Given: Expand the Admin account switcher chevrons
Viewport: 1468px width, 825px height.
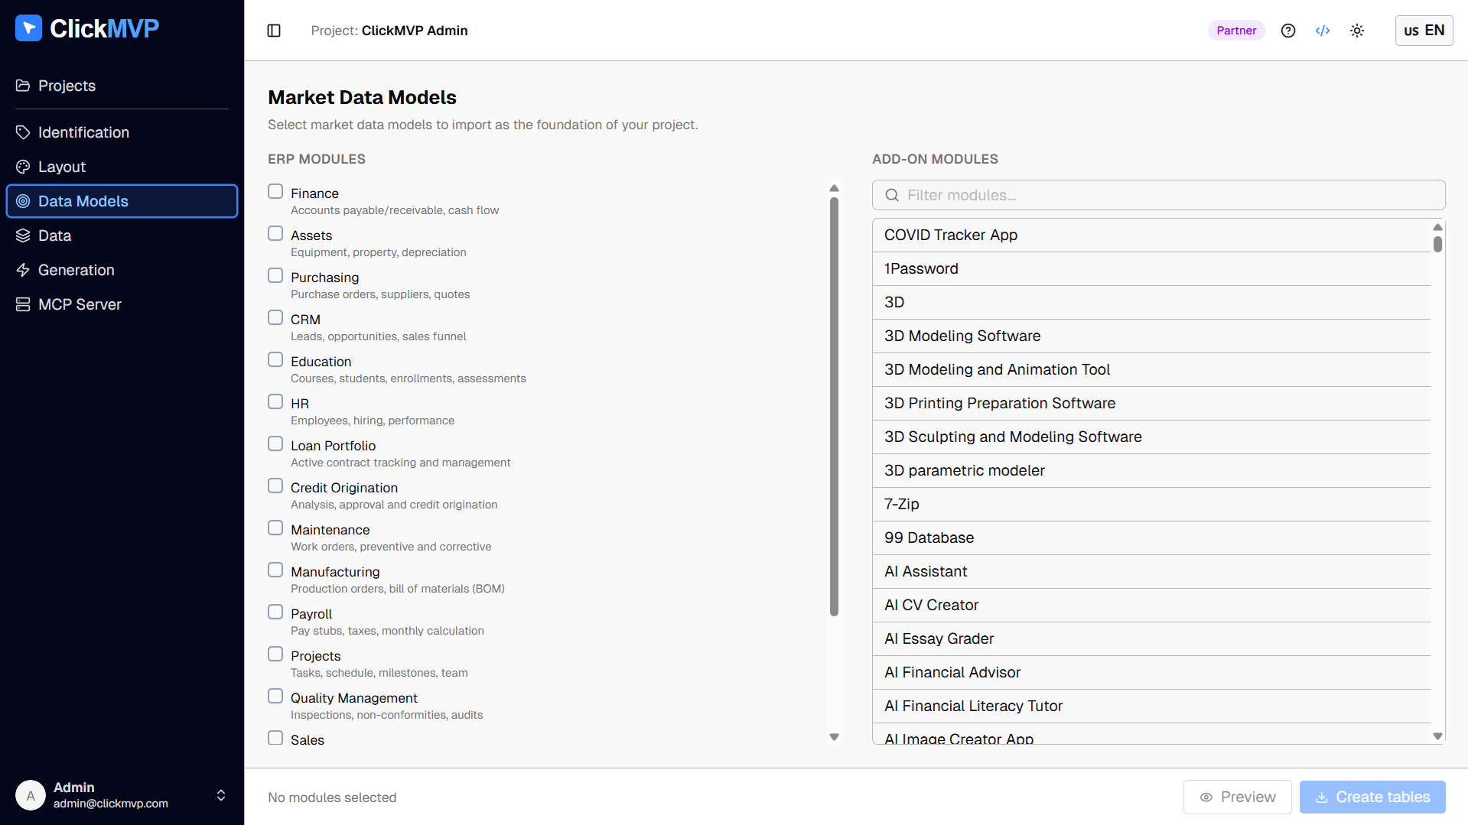Looking at the screenshot, I should click(x=221, y=795).
